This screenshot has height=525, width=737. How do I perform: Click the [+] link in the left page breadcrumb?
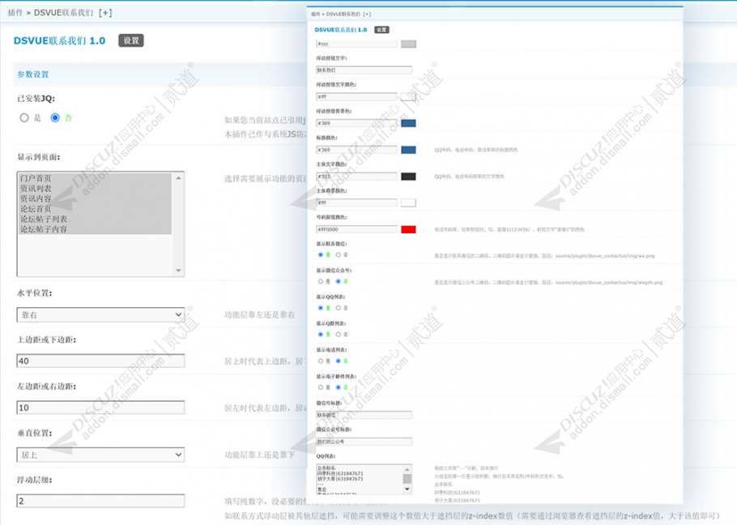[x=105, y=13]
